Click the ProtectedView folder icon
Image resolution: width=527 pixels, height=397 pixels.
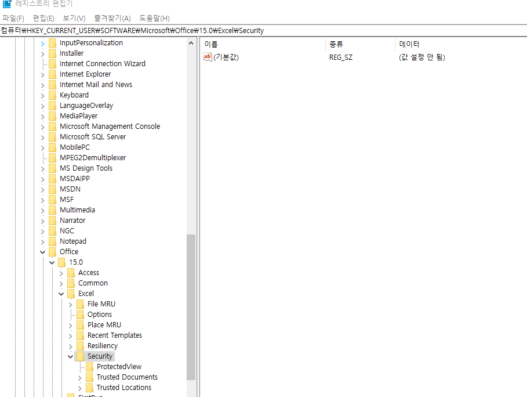point(90,367)
